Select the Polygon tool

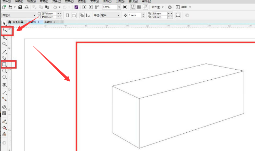coord(4,77)
